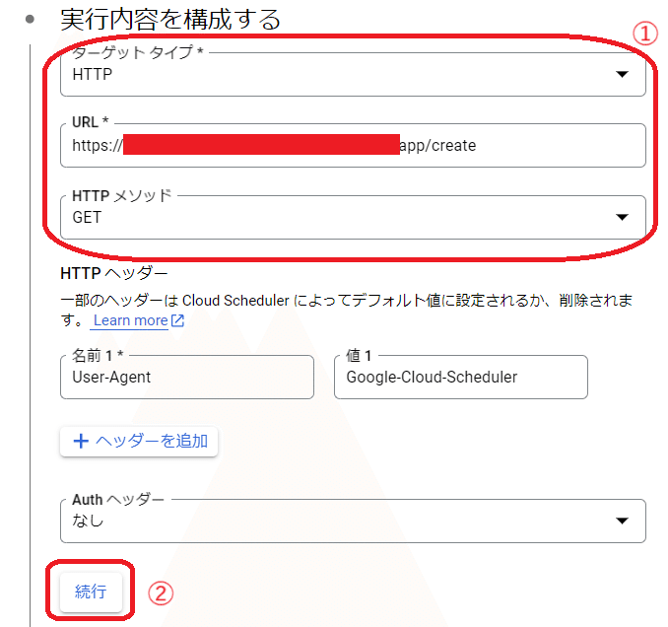The width and height of the screenshot is (668, 627).
Task: Click the step bullet beside 実行内容を構成する
Action: pos(31,19)
